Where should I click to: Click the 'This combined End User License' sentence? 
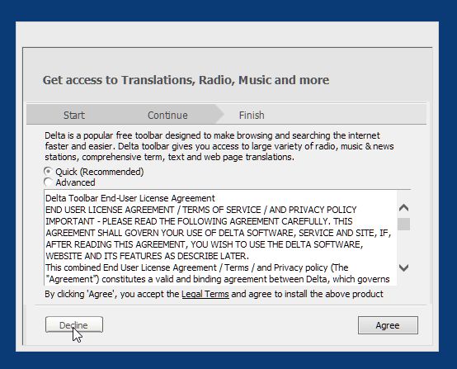point(197,267)
